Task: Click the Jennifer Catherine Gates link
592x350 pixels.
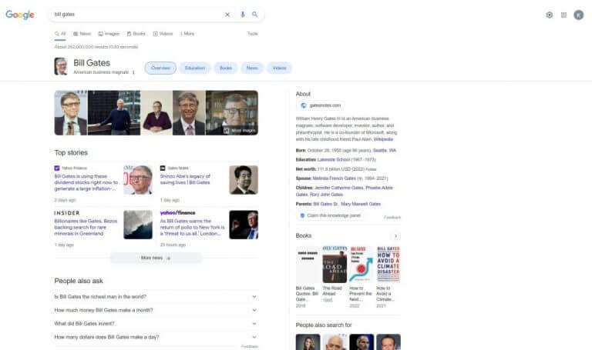Action: tap(338, 188)
